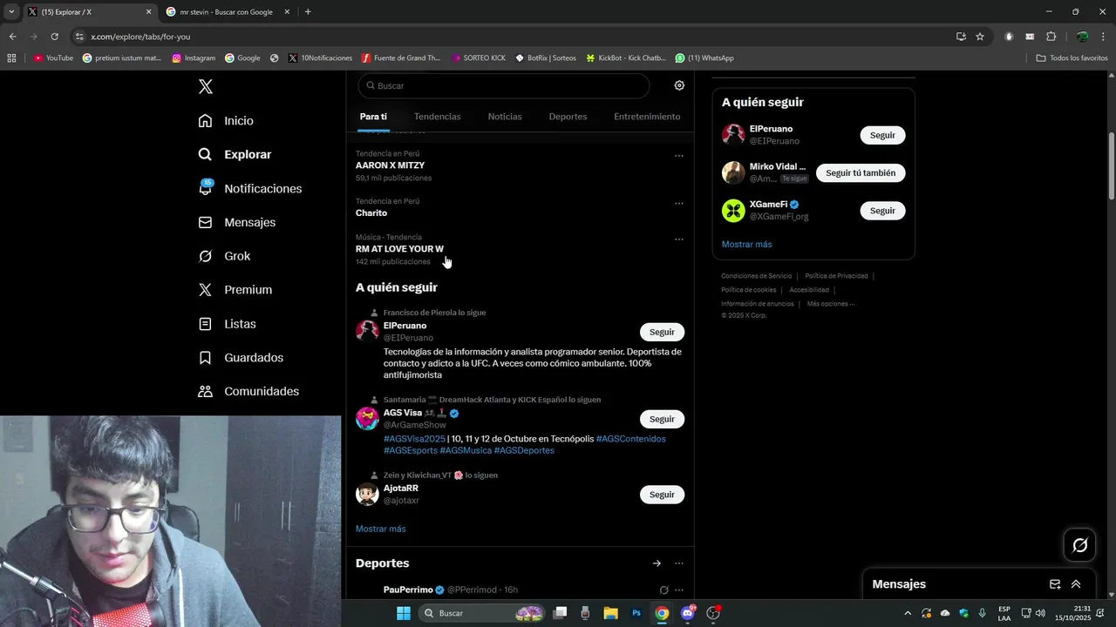1116x627 pixels.
Task: Open Photoshop from taskbar
Action: point(636,613)
